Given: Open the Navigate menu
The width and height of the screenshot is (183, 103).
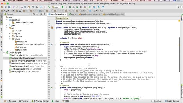Looking at the screenshot, I should click(48, 1).
